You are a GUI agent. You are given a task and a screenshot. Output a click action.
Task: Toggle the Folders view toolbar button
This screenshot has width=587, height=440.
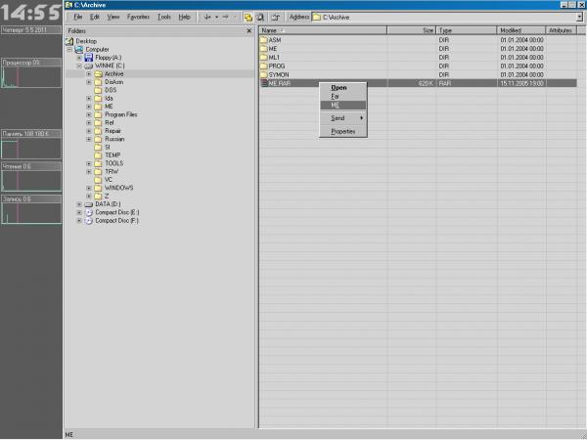[248, 18]
